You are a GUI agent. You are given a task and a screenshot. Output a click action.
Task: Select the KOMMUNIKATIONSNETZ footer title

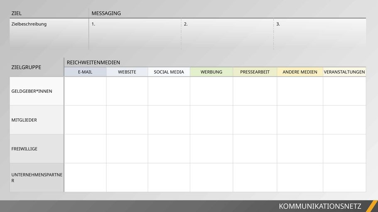pos(320,206)
